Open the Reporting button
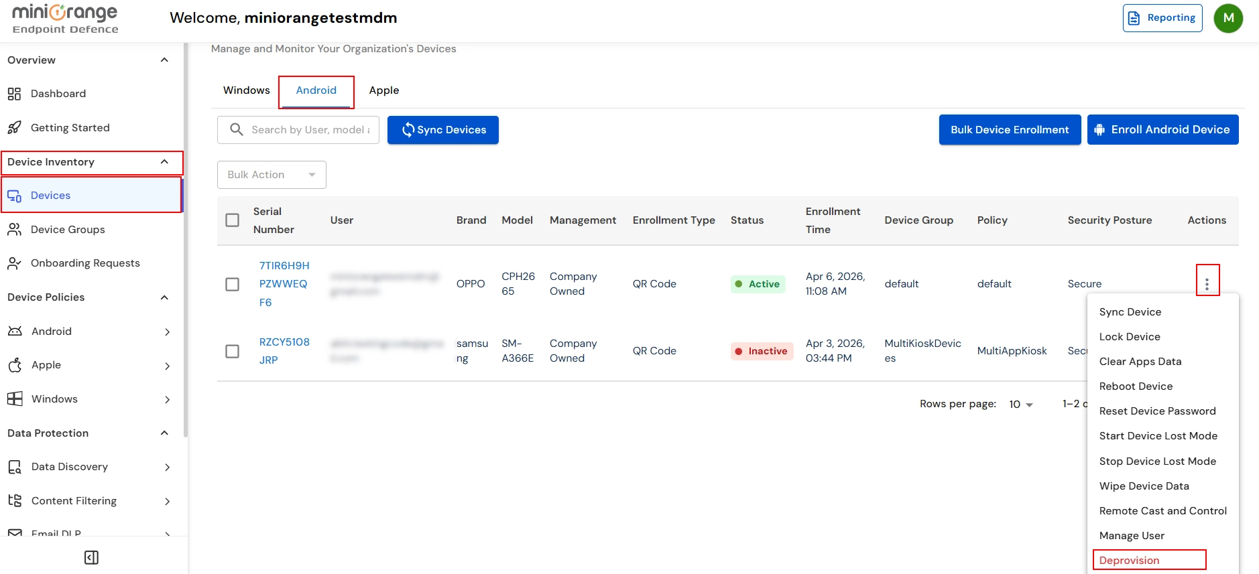Screen dimensions: 1259x574 pos(1162,18)
